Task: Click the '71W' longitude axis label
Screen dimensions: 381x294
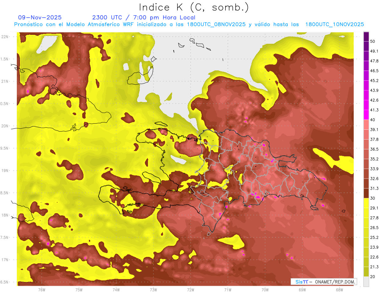Action: pyautogui.click(x=228, y=290)
